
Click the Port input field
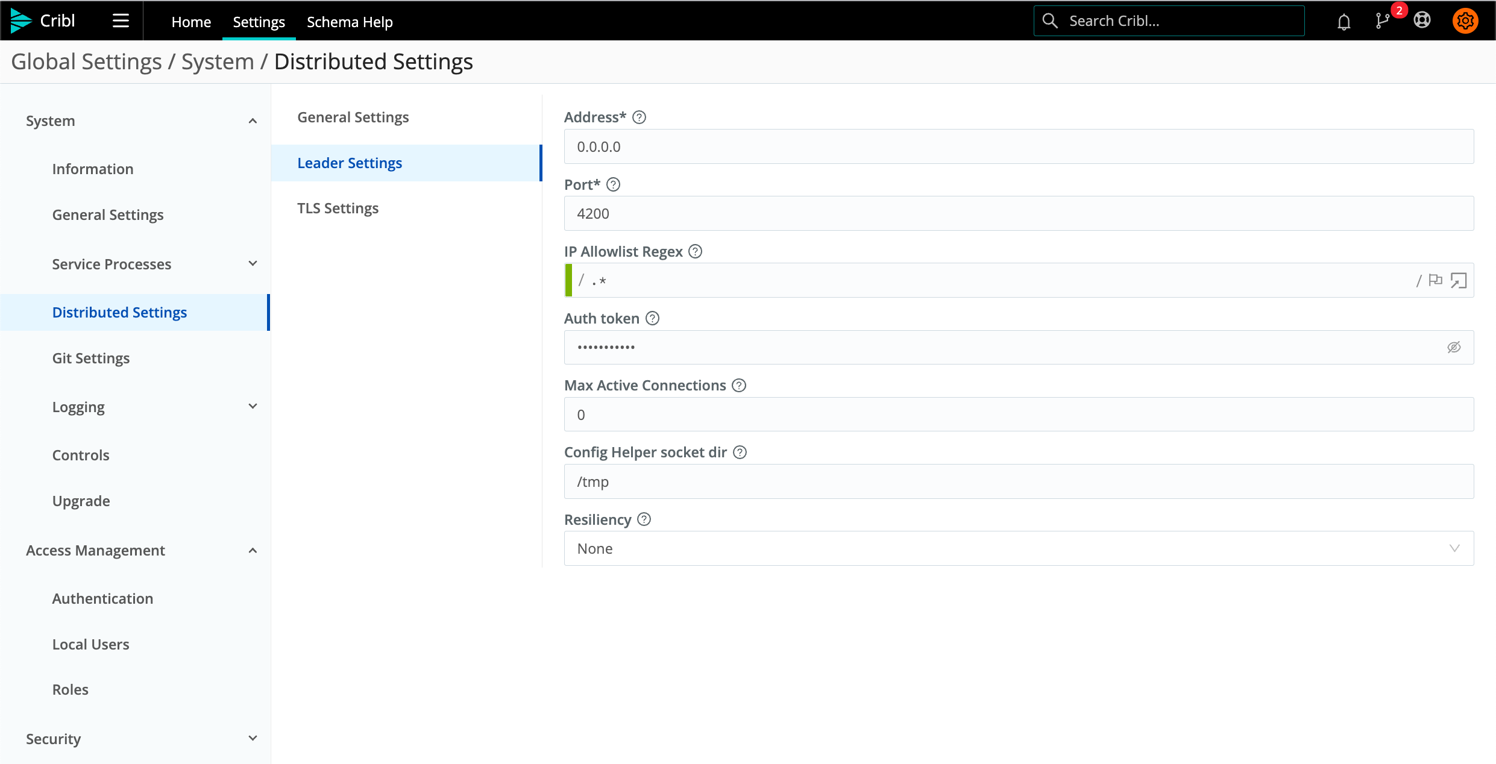pyautogui.click(x=1019, y=213)
